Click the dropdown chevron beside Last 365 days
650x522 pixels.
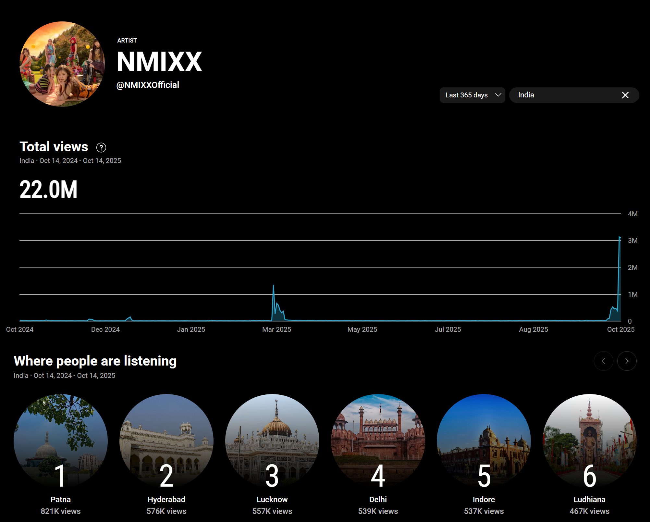pyautogui.click(x=498, y=95)
